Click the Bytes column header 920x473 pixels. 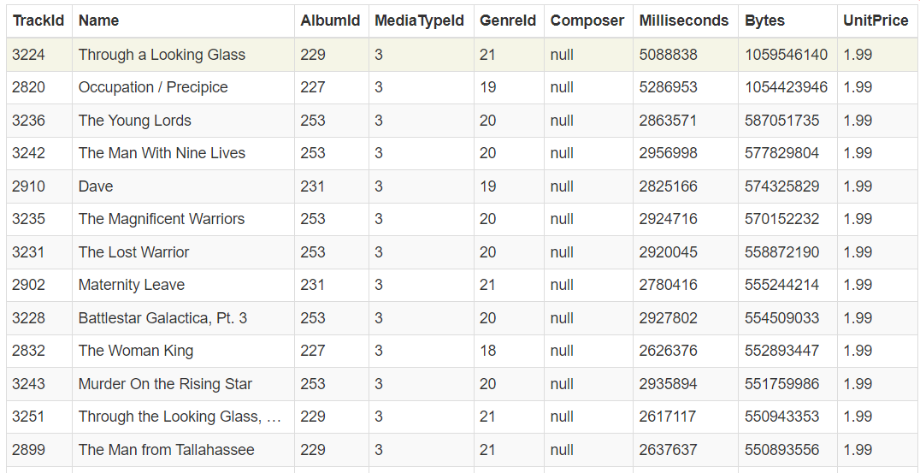point(764,21)
